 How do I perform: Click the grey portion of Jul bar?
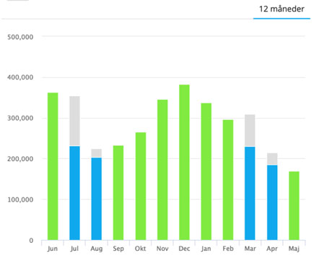coord(74,121)
